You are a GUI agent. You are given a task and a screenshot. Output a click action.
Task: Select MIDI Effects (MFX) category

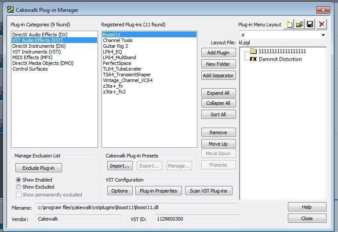(x=55, y=57)
